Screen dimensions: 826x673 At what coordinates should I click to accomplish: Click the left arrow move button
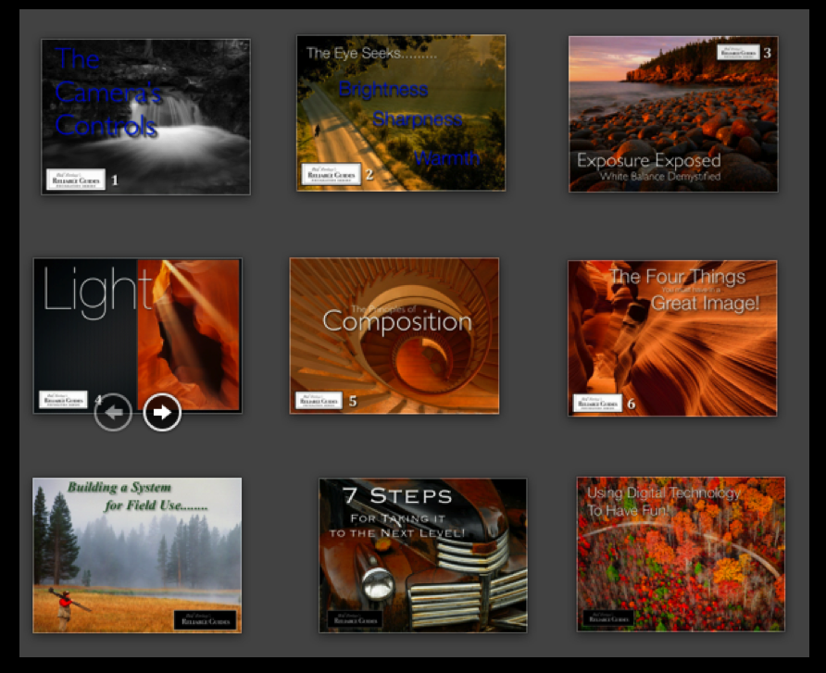(x=113, y=413)
